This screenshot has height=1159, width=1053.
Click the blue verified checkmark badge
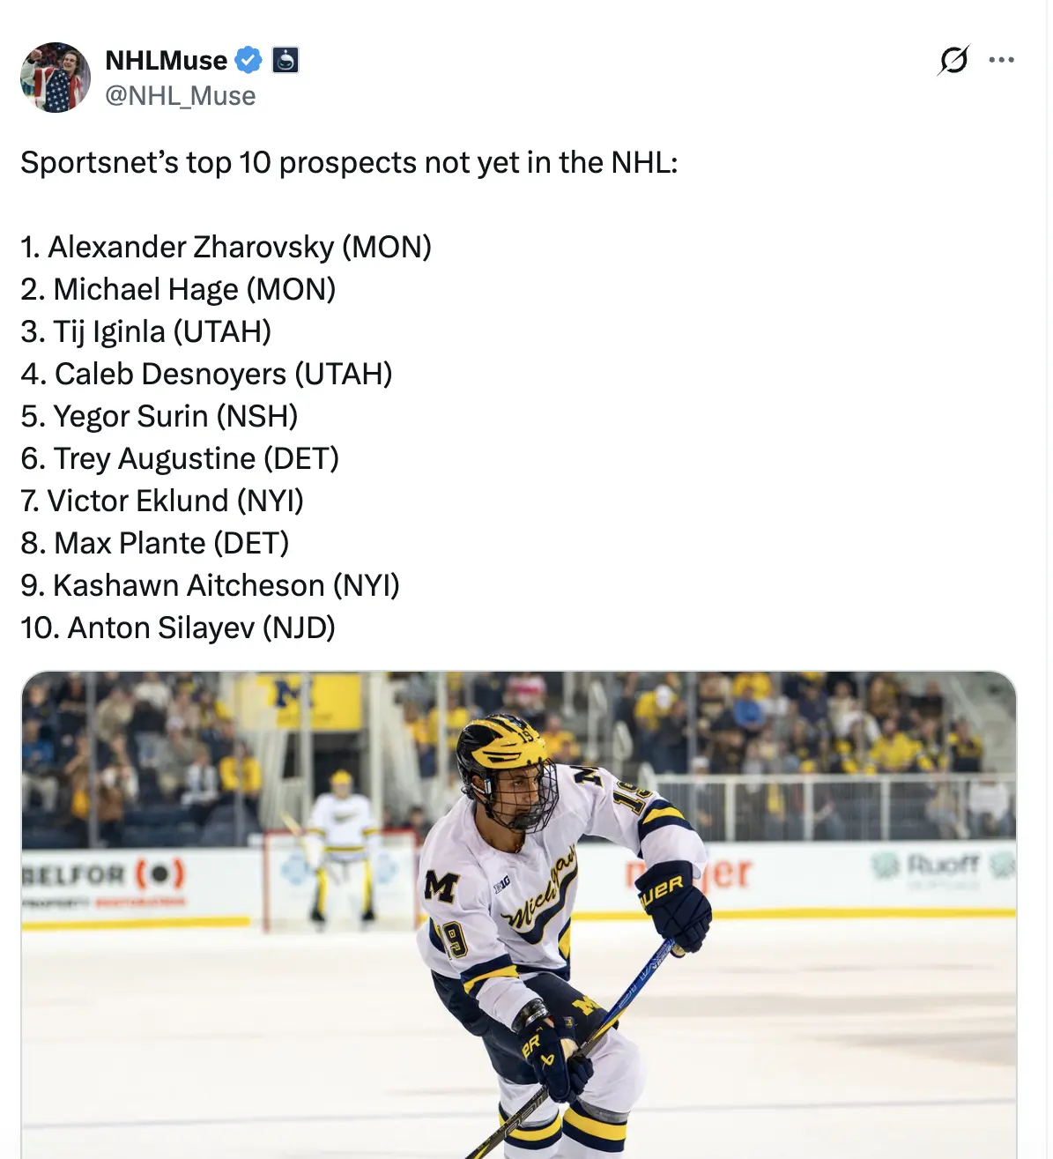coord(248,60)
